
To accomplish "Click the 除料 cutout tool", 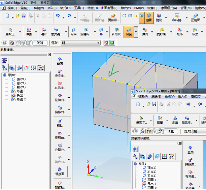I will tap(74, 32).
